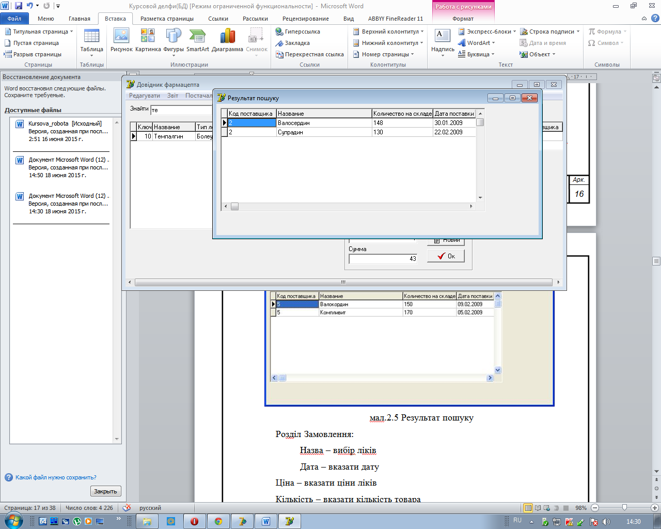Screen dimensions: 661x529
Task: Open the Нижний колонтитул footer dropdown
Action: click(x=388, y=43)
